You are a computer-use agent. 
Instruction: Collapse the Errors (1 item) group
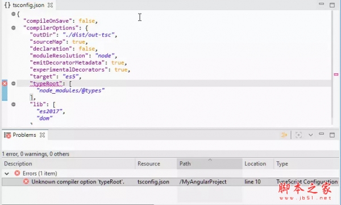click(x=7, y=173)
